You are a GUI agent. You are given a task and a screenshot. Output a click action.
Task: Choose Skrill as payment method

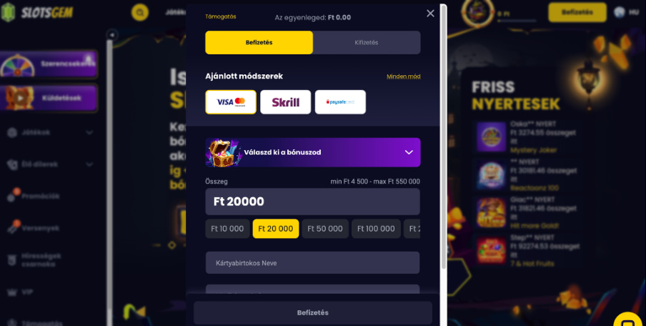coord(286,102)
